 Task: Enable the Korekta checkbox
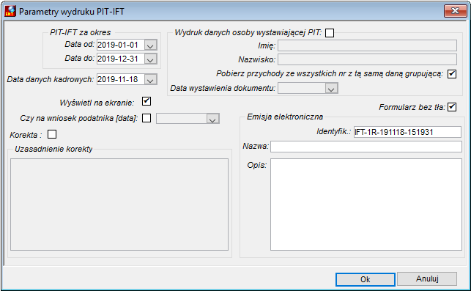[x=52, y=134]
